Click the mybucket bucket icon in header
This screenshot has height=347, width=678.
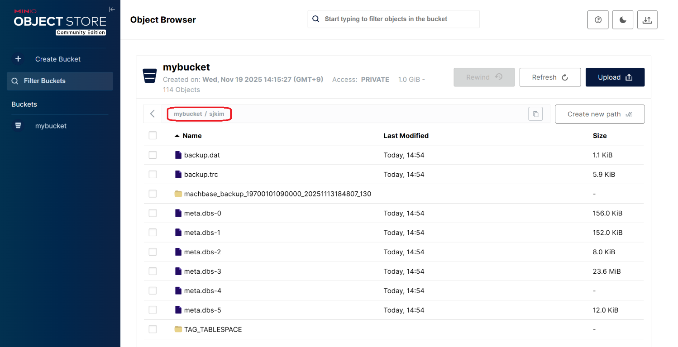pyautogui.click(x=149, y=76)
